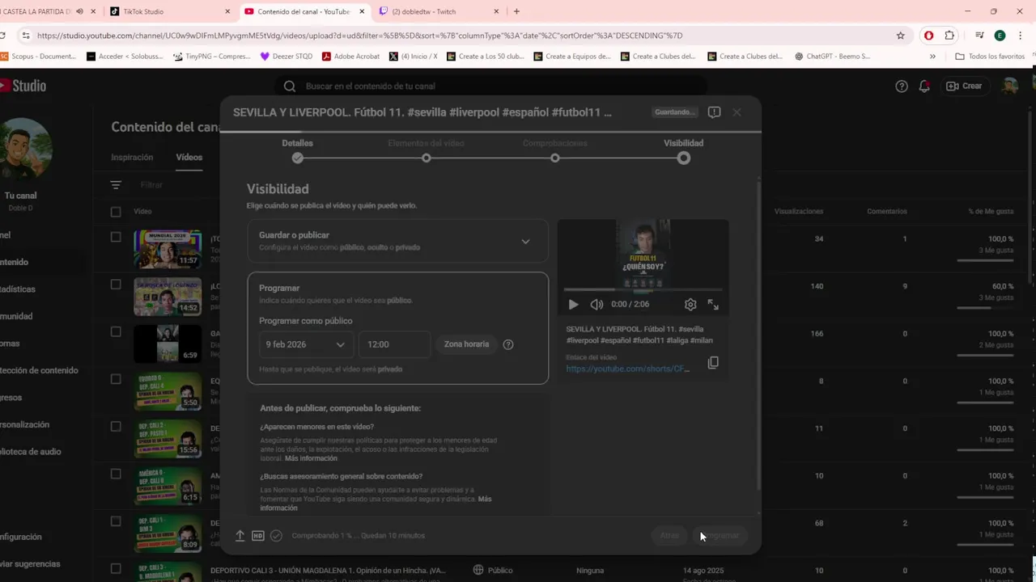Click the HD processing status icon

pyautogui.click(x=258, y=536)
